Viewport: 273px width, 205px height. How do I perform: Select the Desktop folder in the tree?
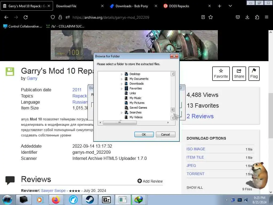[135, 74]
